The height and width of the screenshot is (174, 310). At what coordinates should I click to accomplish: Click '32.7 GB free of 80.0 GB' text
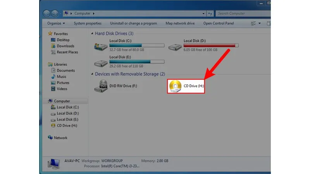[x=127, y=50]
